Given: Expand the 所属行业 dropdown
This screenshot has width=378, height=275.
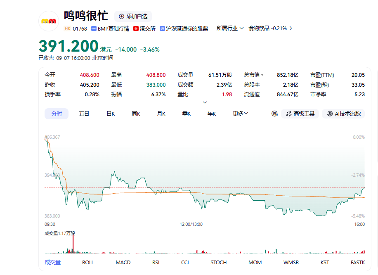Looking at the screenshot, I should pyautogui.click(x=230, y=28).
